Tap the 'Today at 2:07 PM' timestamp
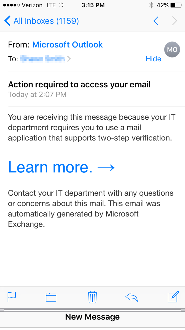This screenshot has width=185, height=330. click(x=37, y=95)
